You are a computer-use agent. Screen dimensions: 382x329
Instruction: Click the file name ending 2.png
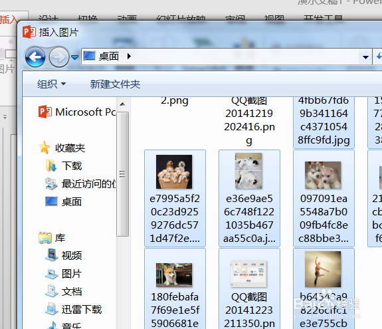pyautogui.click(x=175, y=100)
